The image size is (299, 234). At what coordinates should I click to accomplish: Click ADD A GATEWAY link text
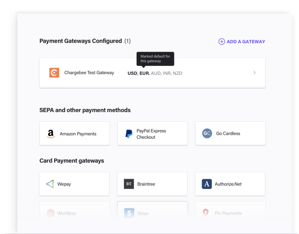[246, 42]
